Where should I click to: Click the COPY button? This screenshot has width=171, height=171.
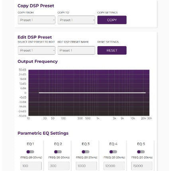coord(112,20)
